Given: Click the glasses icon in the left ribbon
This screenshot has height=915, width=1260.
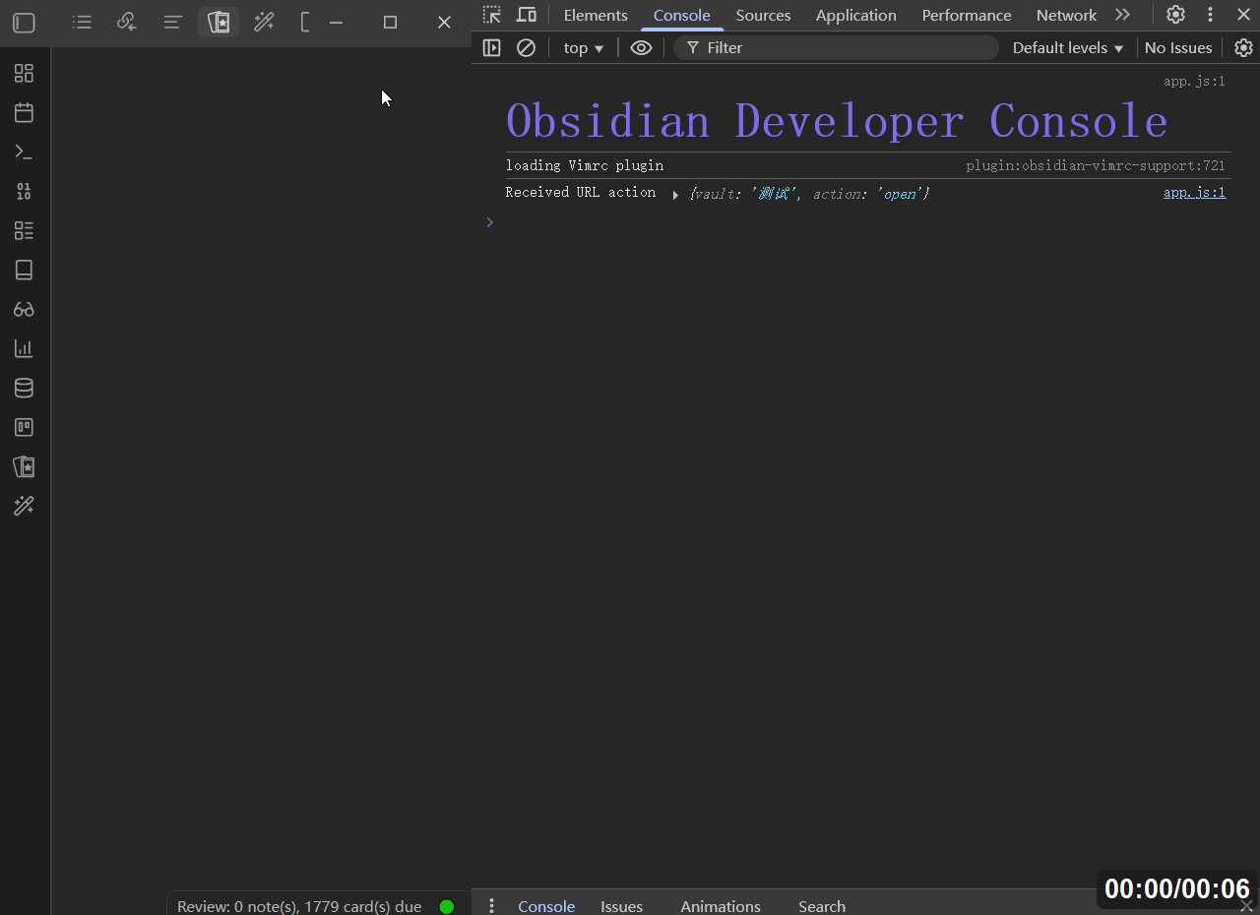Looking at the screenshot, I should click(24, 309).
